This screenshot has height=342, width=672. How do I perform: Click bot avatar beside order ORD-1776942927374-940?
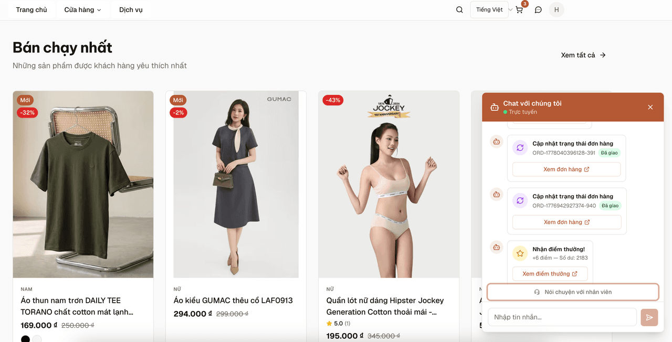point(496,194)
